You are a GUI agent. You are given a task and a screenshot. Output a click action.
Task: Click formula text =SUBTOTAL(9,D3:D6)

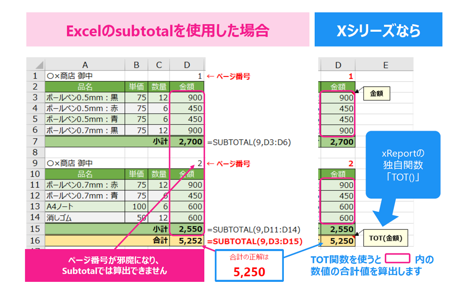pyautogui.click(x=249, y=142)
